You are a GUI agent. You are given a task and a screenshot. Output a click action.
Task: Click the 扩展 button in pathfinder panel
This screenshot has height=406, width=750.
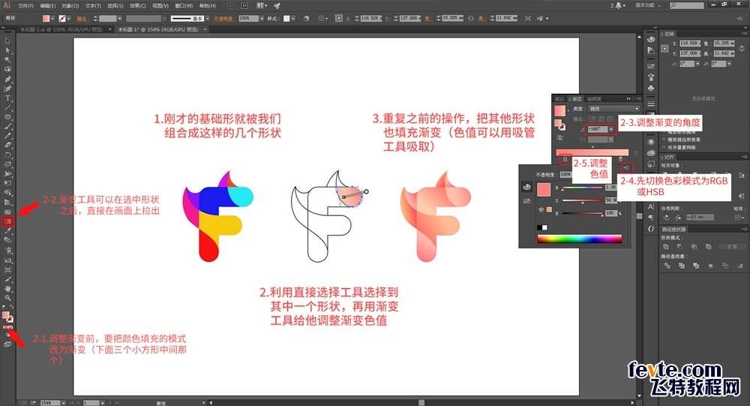(x=732, y=247)
